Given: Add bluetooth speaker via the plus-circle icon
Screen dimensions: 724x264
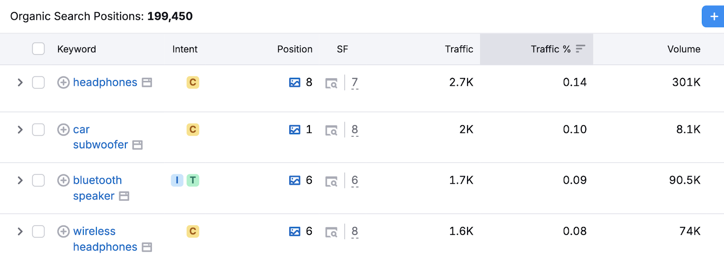Looking at the screenshot, I should click(63, 180).
